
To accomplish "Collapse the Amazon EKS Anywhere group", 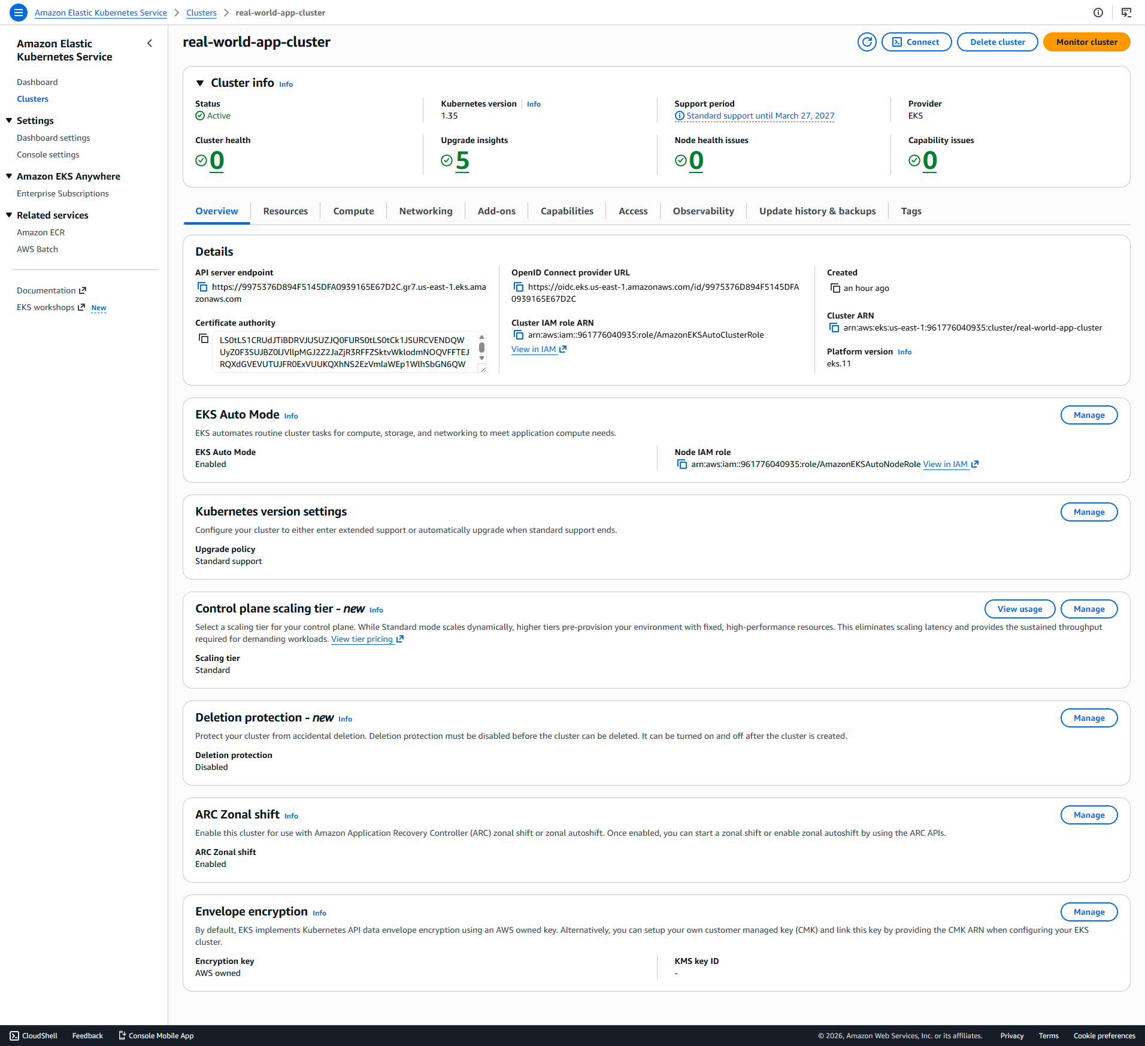I will [x=9, y=176].
